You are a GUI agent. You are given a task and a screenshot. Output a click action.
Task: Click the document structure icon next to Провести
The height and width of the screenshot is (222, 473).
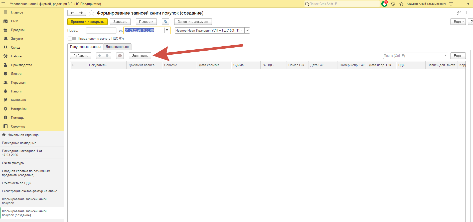(165, 22)
